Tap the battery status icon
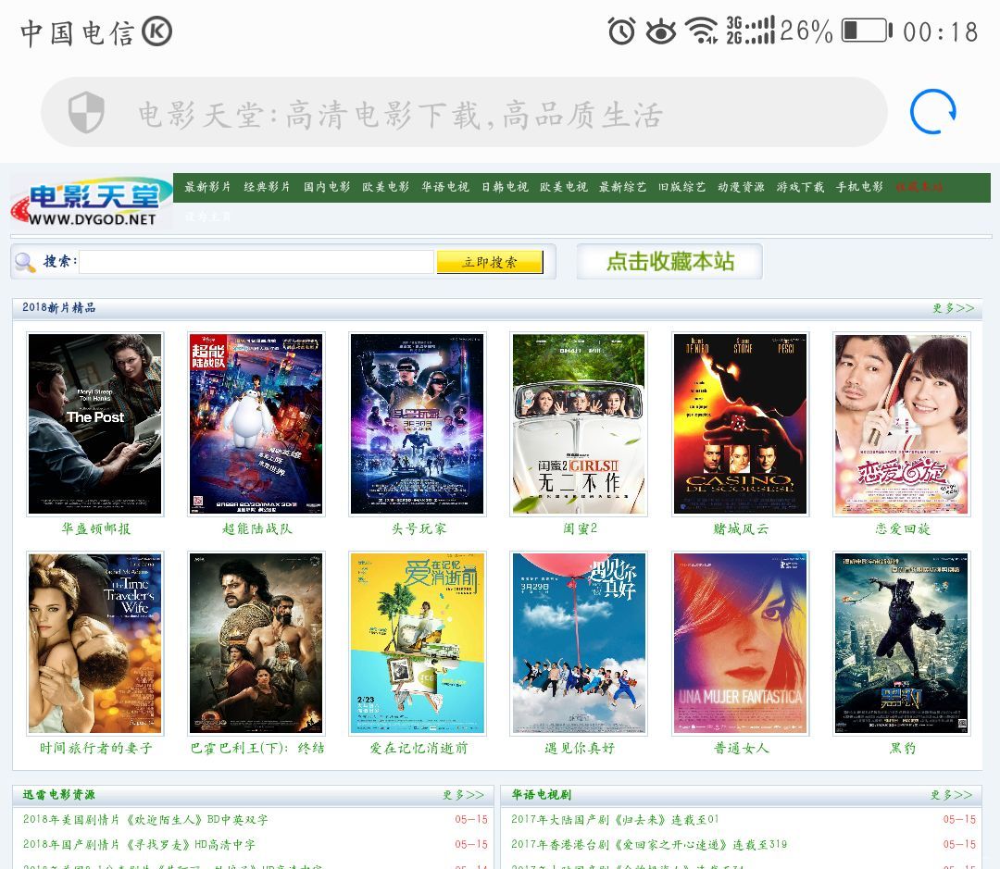Image resolution: width=1000 pixels, height=869 pixels. point(868,31)
